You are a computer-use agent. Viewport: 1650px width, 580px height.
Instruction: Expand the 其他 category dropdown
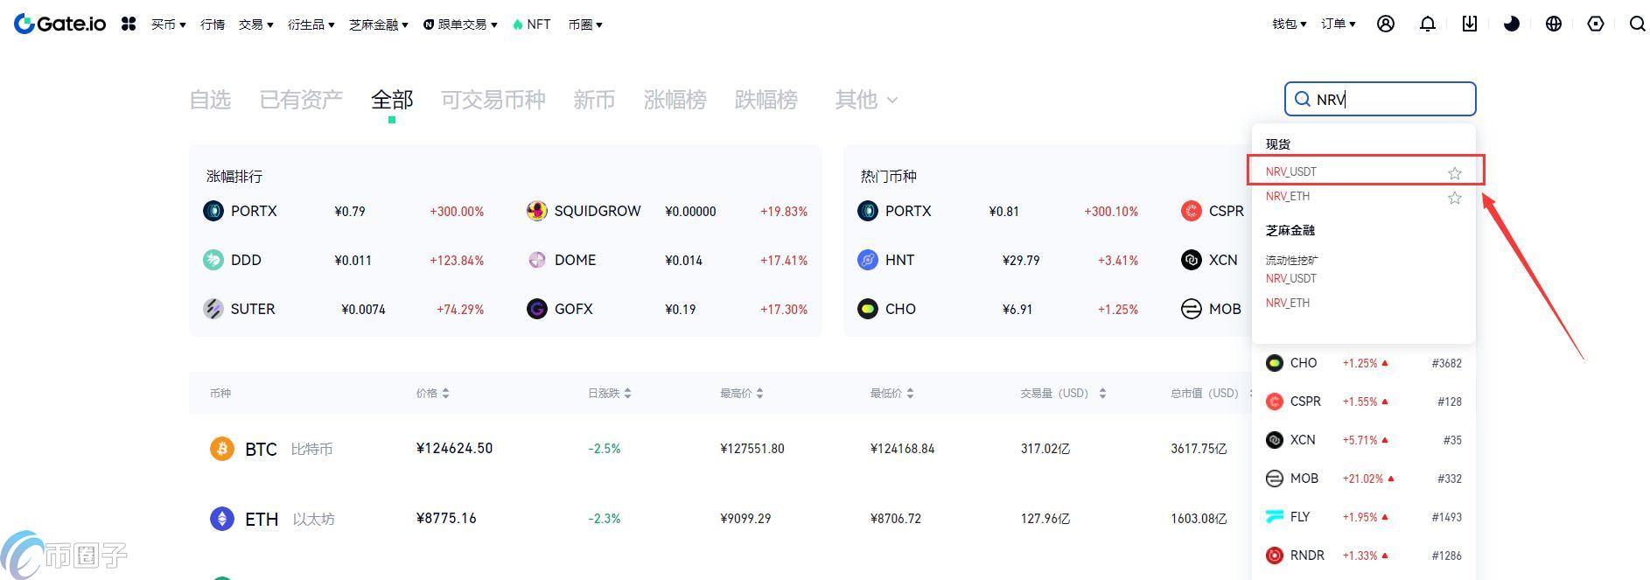point(866,100)
